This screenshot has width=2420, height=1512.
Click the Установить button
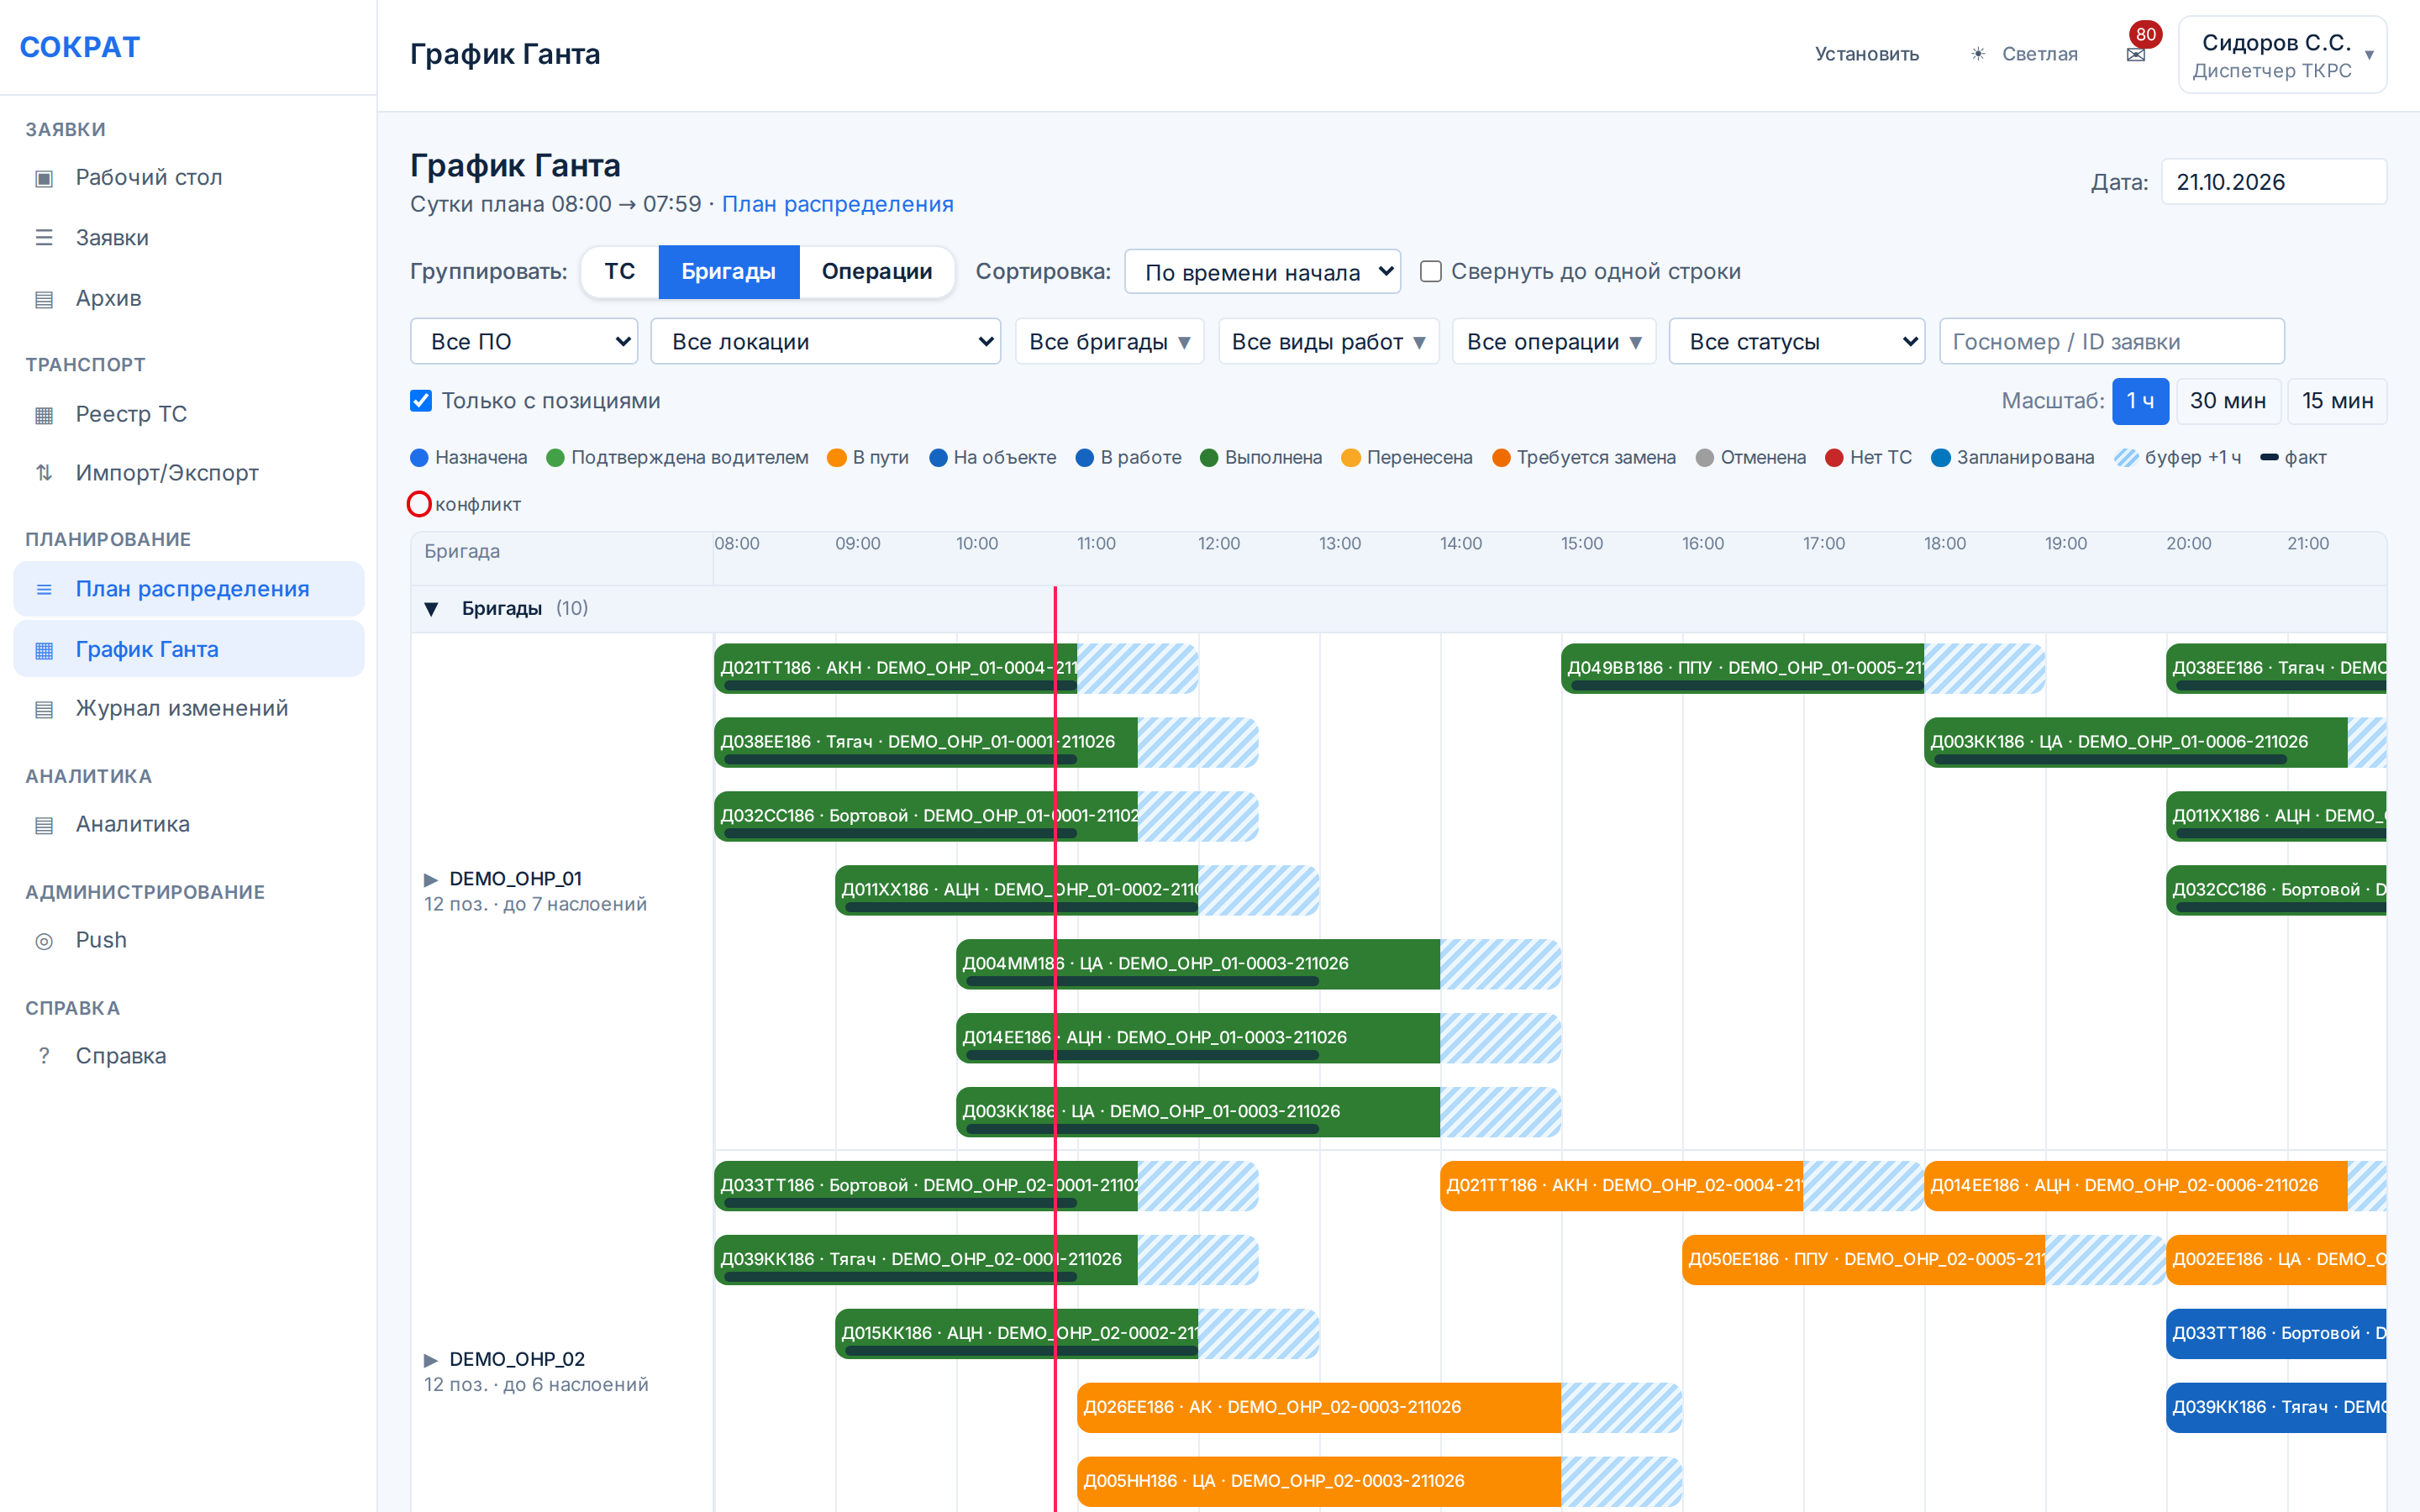(x=1866, y=54)
